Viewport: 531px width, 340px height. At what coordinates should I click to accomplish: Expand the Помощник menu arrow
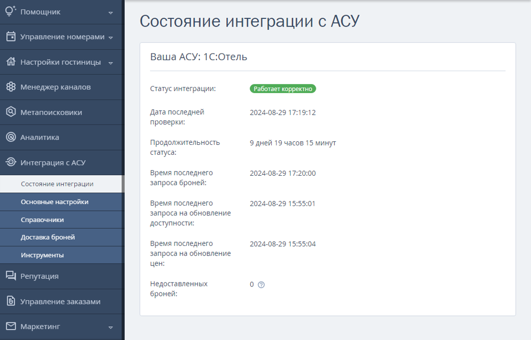[x=110, y=13]
